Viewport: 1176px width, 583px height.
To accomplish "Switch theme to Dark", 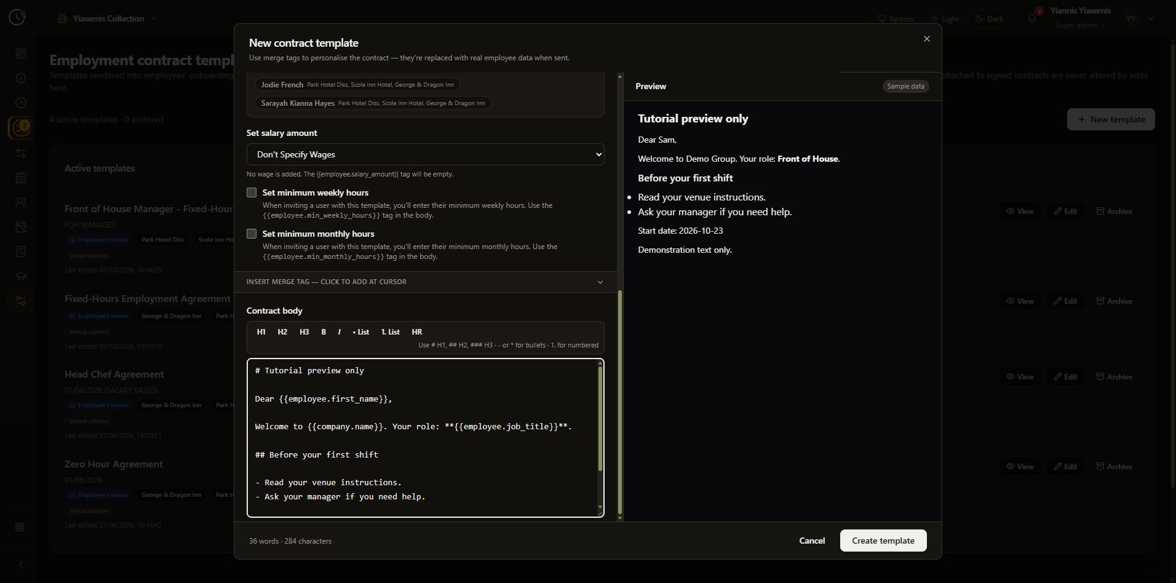I will pos(990,18).
